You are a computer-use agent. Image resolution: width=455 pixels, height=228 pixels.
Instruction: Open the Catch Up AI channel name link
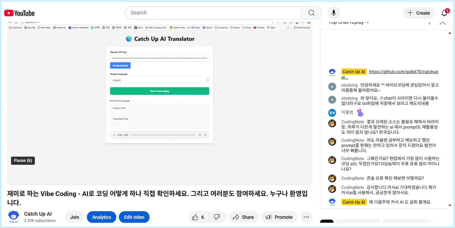(38, 214)
